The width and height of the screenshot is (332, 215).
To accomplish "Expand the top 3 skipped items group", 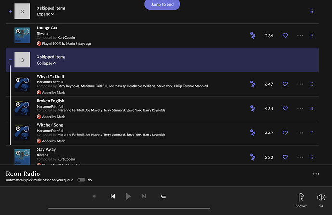I will coord(46,14).
